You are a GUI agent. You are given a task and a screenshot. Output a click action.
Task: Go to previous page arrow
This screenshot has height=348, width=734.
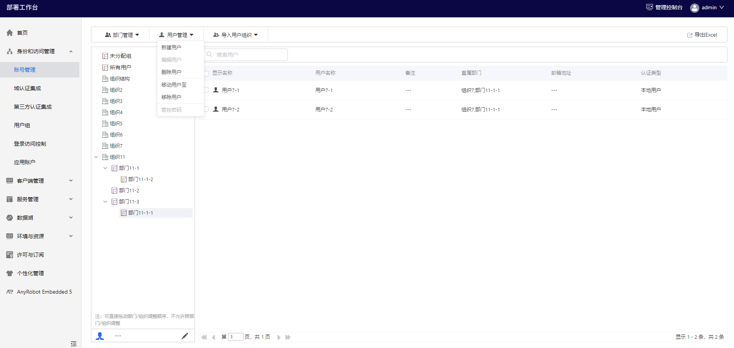point(213,337)
